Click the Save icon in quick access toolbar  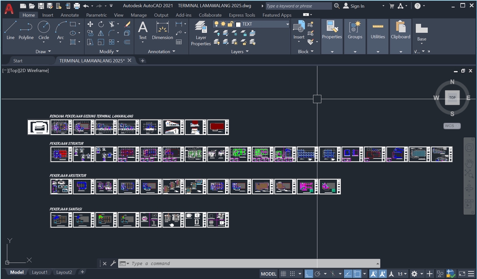(x=41, y=6)
